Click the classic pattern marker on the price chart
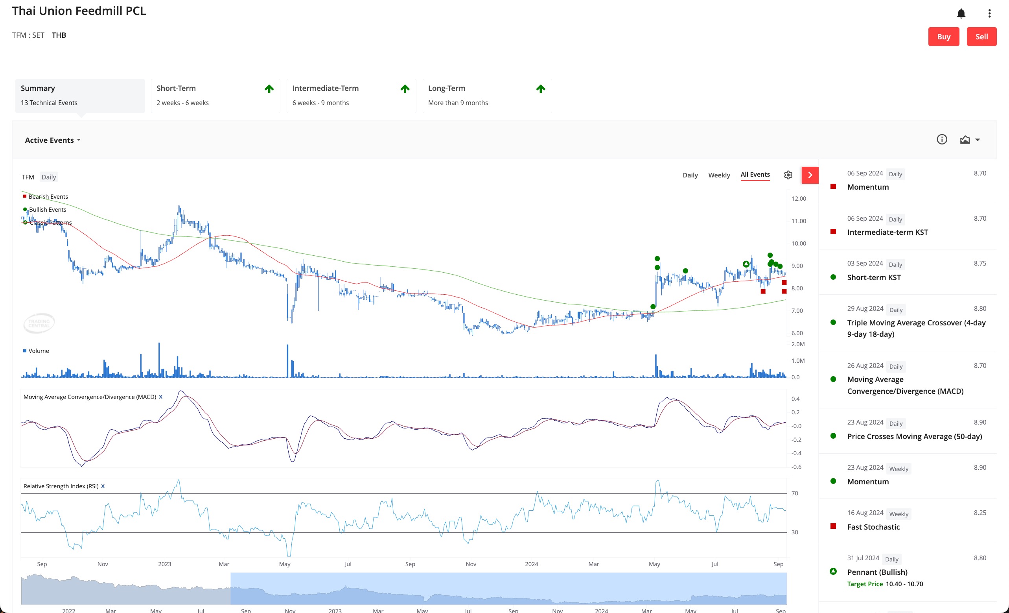The image size is (1009, 613). point(746,264)
